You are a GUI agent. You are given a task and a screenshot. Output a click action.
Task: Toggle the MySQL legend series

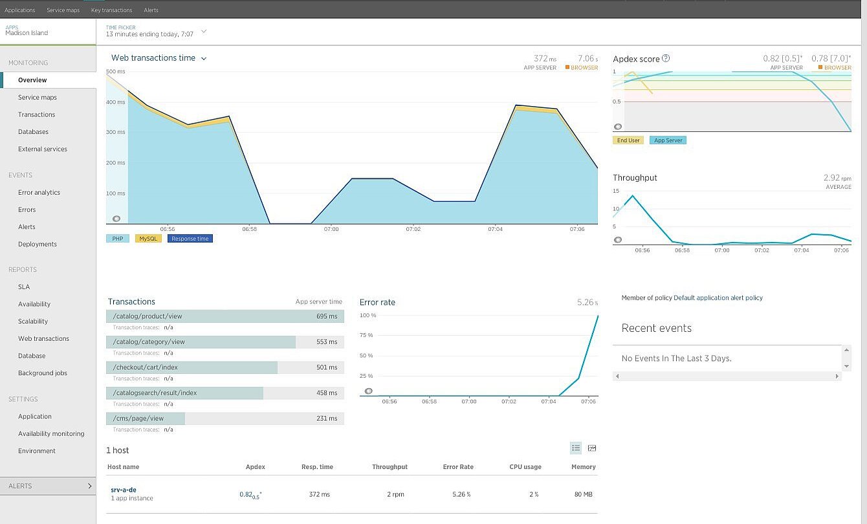(x=148, y=239)
